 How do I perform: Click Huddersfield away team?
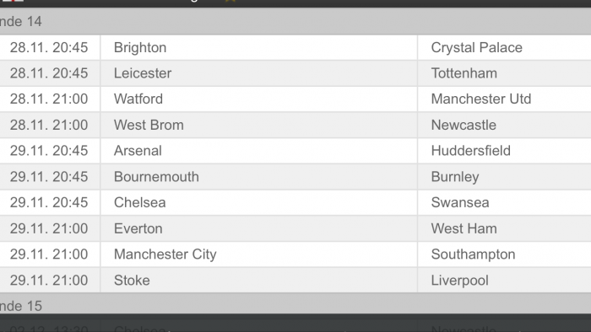(471, 151)
